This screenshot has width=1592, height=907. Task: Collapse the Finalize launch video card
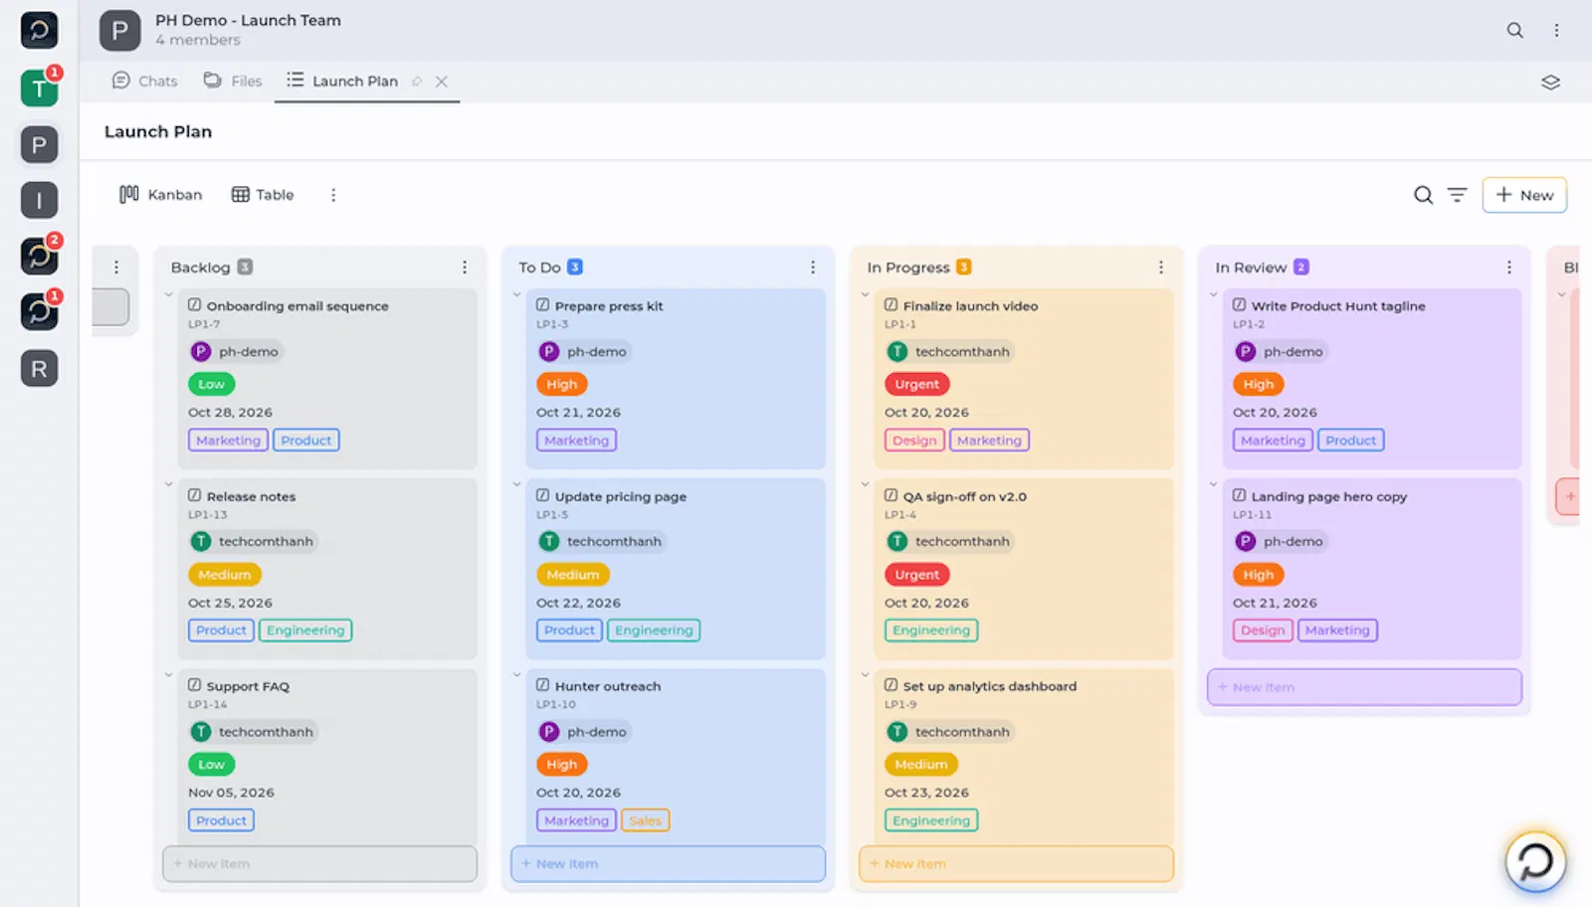[865, 294]
